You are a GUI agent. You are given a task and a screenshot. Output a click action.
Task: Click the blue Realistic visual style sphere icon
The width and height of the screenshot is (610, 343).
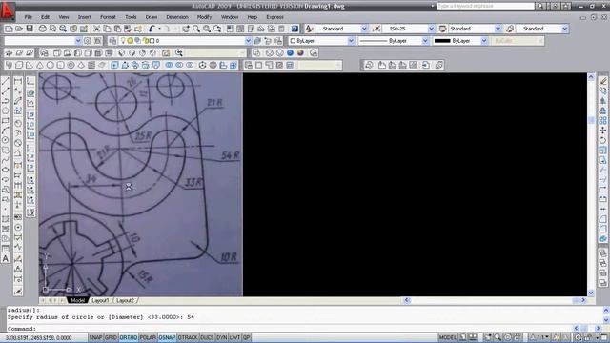click(290, 53)
